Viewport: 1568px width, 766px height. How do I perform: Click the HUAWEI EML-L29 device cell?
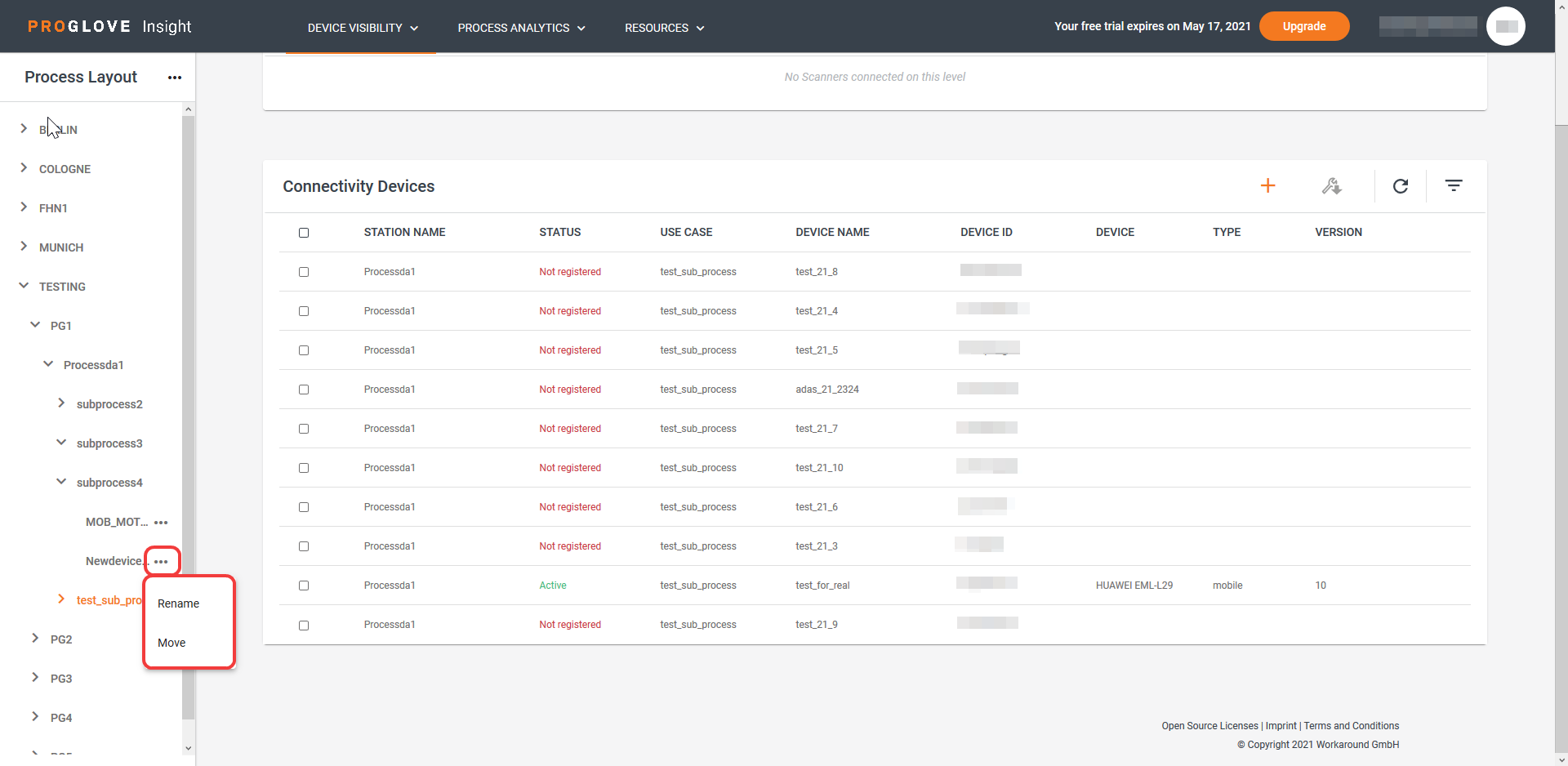pyautogui.click(x=1134, y=586)
